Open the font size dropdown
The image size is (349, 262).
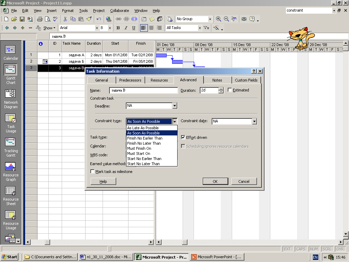point(110,28)
